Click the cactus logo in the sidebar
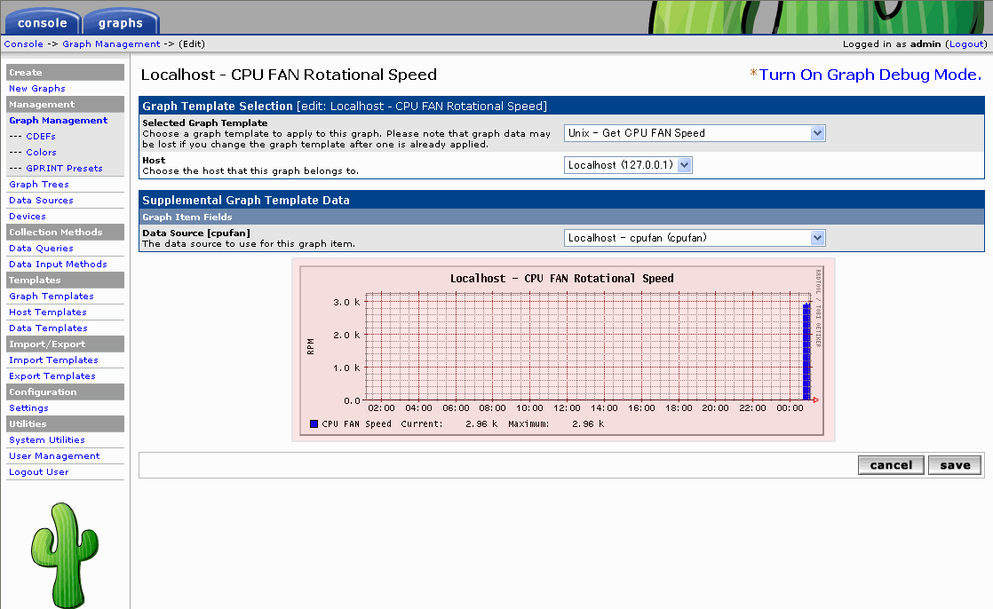This screenshot has height=609, width=993. tap(64, 553)
